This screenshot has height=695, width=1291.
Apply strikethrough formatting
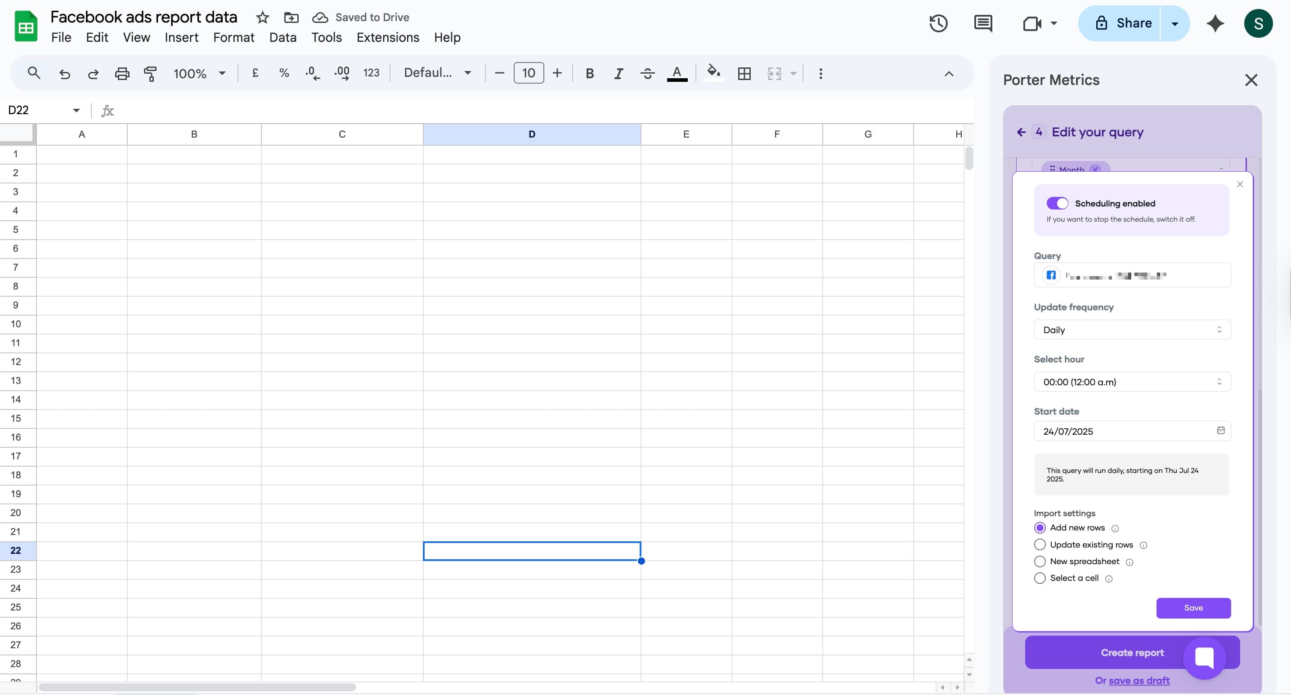[x=647, y=74]
